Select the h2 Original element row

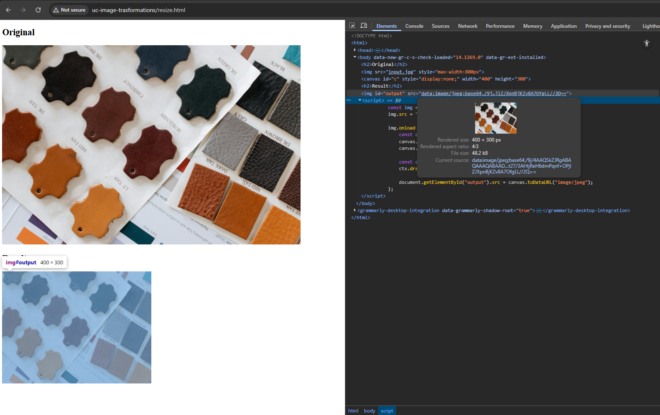click(x=384, y=64)
